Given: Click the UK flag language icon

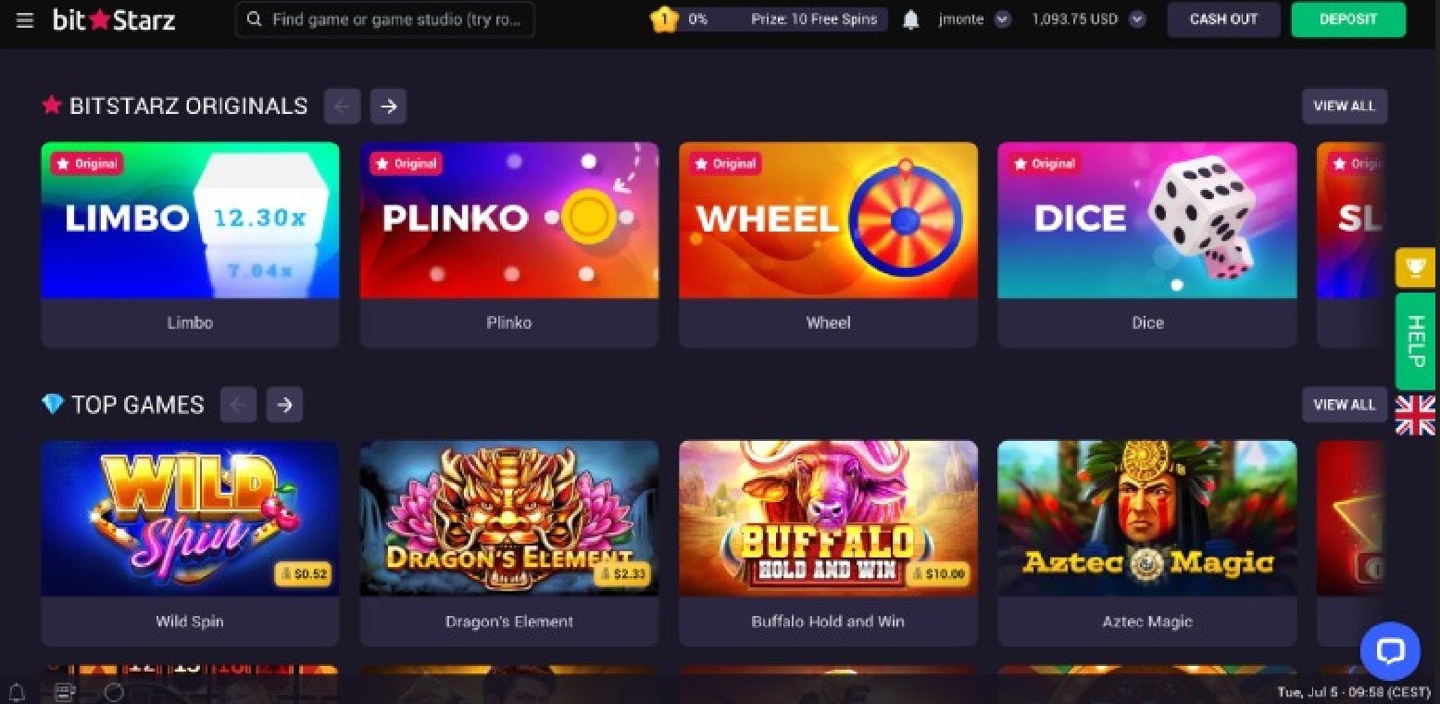Looking at the screenshot, I should 1415,415.
